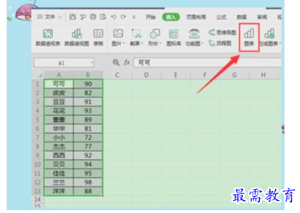Click cell containing 豆豆
Viewport: 300px width, 213px height.
(x=59, y=102)
